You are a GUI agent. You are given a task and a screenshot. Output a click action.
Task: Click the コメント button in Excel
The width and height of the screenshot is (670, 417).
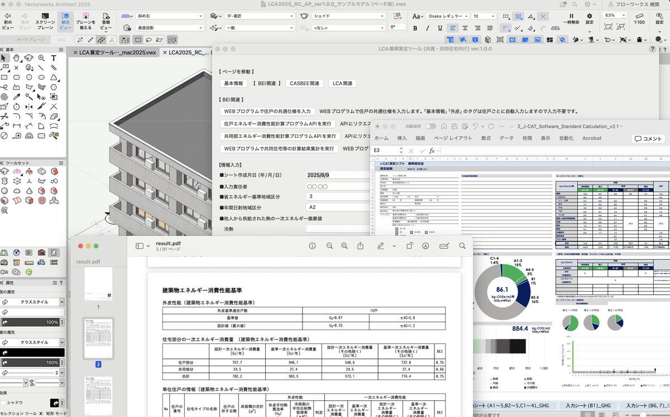tap(648, 139)
